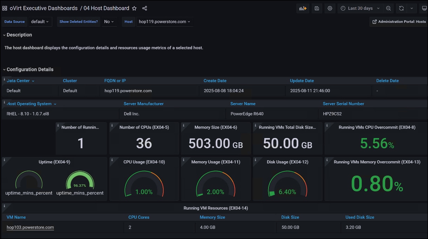
Task: Open info icon on Disk Usage panel
Action: click(255, 159)
